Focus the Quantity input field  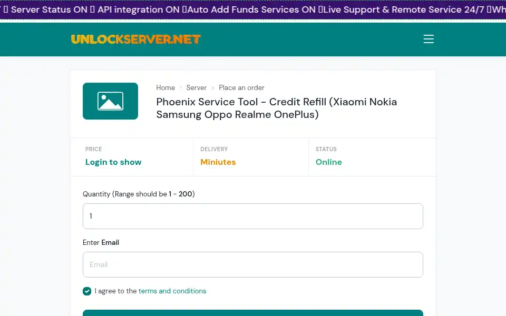pyautogui.click(x=252, y=216)
